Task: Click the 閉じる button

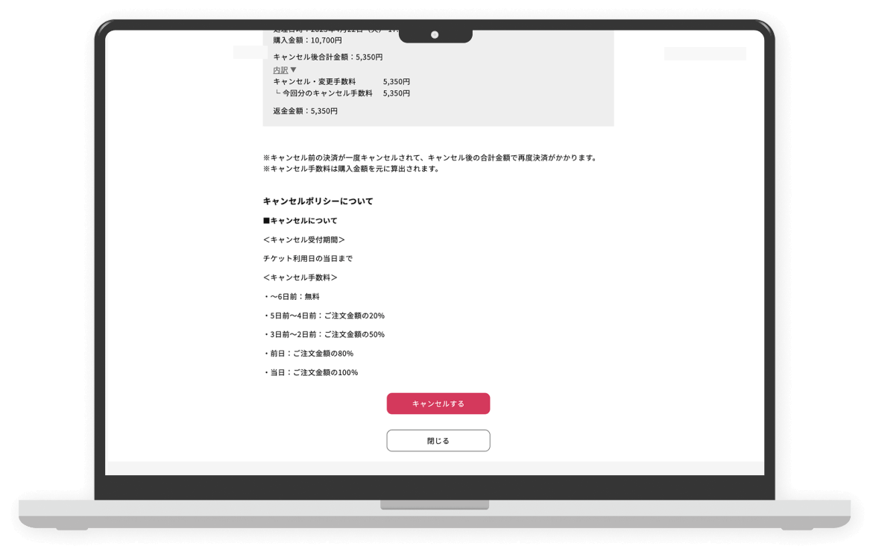Action: (438, 441)
